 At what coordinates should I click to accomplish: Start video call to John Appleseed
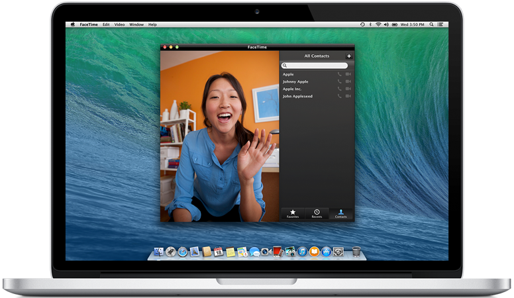pos(348,96)
